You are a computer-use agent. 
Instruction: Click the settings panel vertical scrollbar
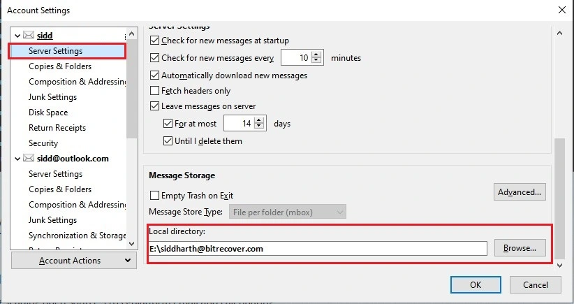pos(558,196)
